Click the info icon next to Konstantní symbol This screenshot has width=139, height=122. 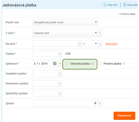point(60,83)
